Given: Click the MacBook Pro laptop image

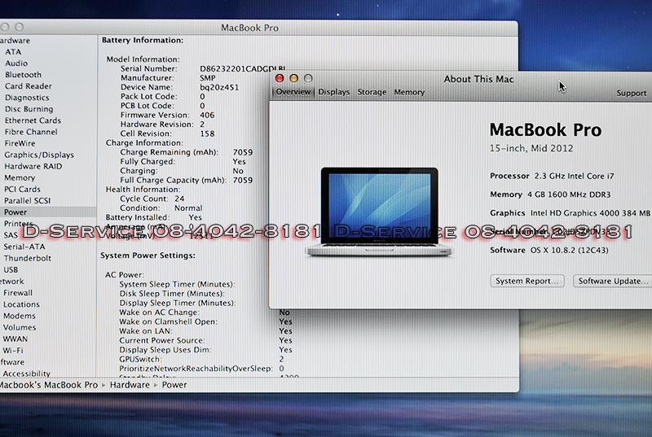Looking at the screenshot, I should pos(379,212).
